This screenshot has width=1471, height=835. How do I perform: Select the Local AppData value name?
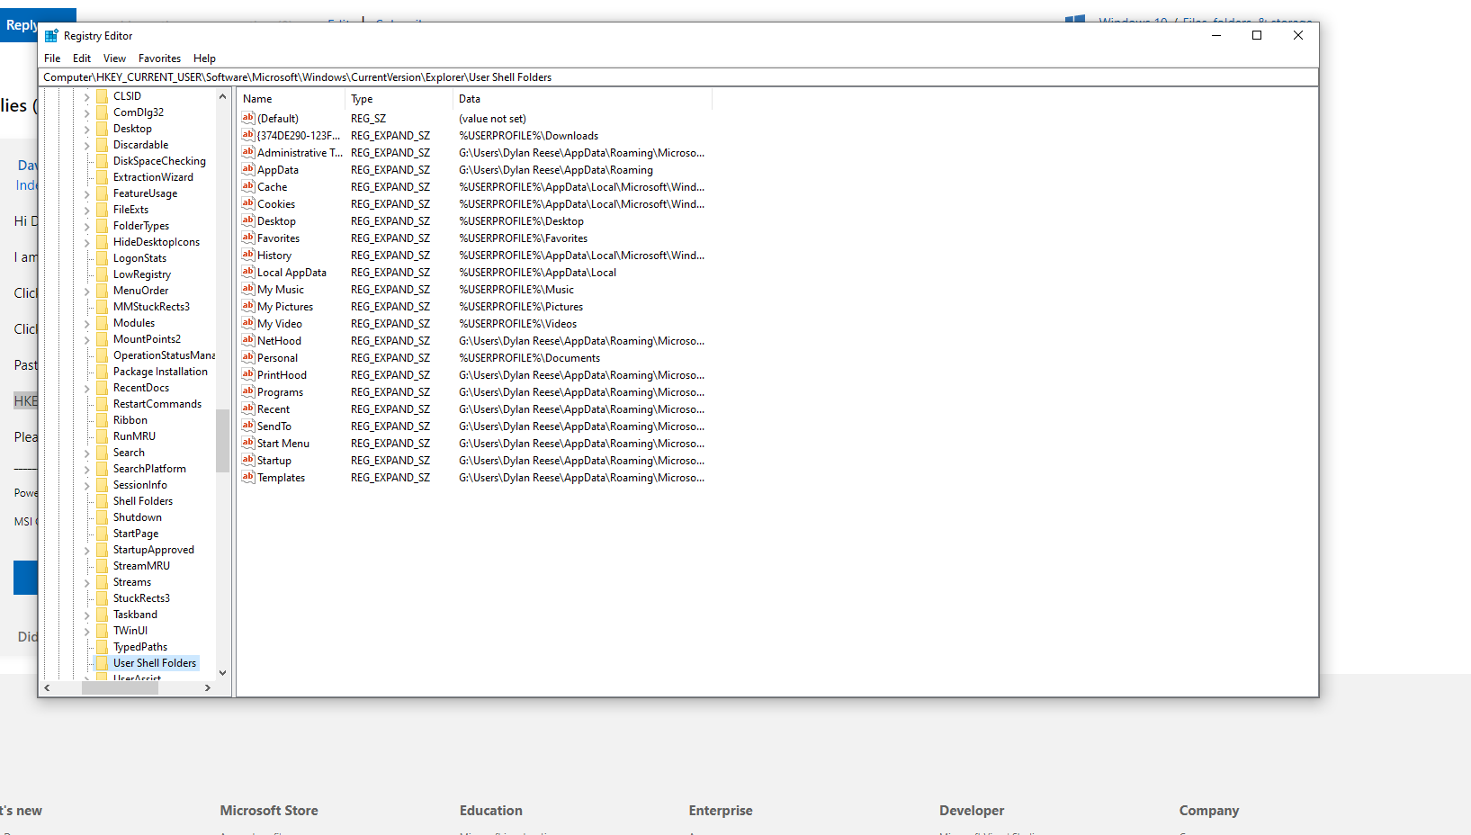pos(292,272)
